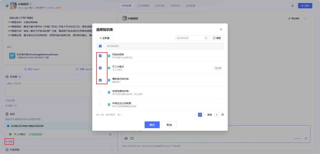
Task: Click the home icon at top left
Action: coord(7,6)
